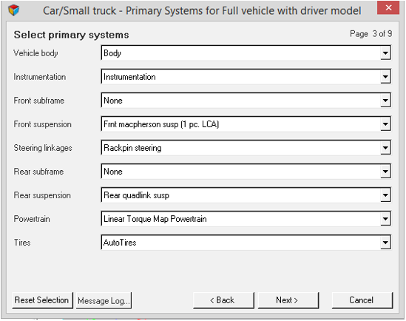Screen dimensions: 406x321
Task: Open the Rear subframe dropdown arrow
Action: (385, 172)
